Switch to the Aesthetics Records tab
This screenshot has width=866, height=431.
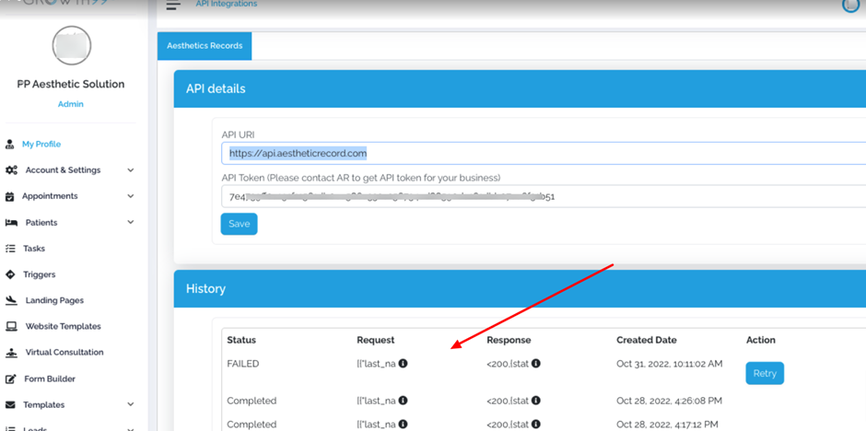pyautogui.click(x=205, y=46)
